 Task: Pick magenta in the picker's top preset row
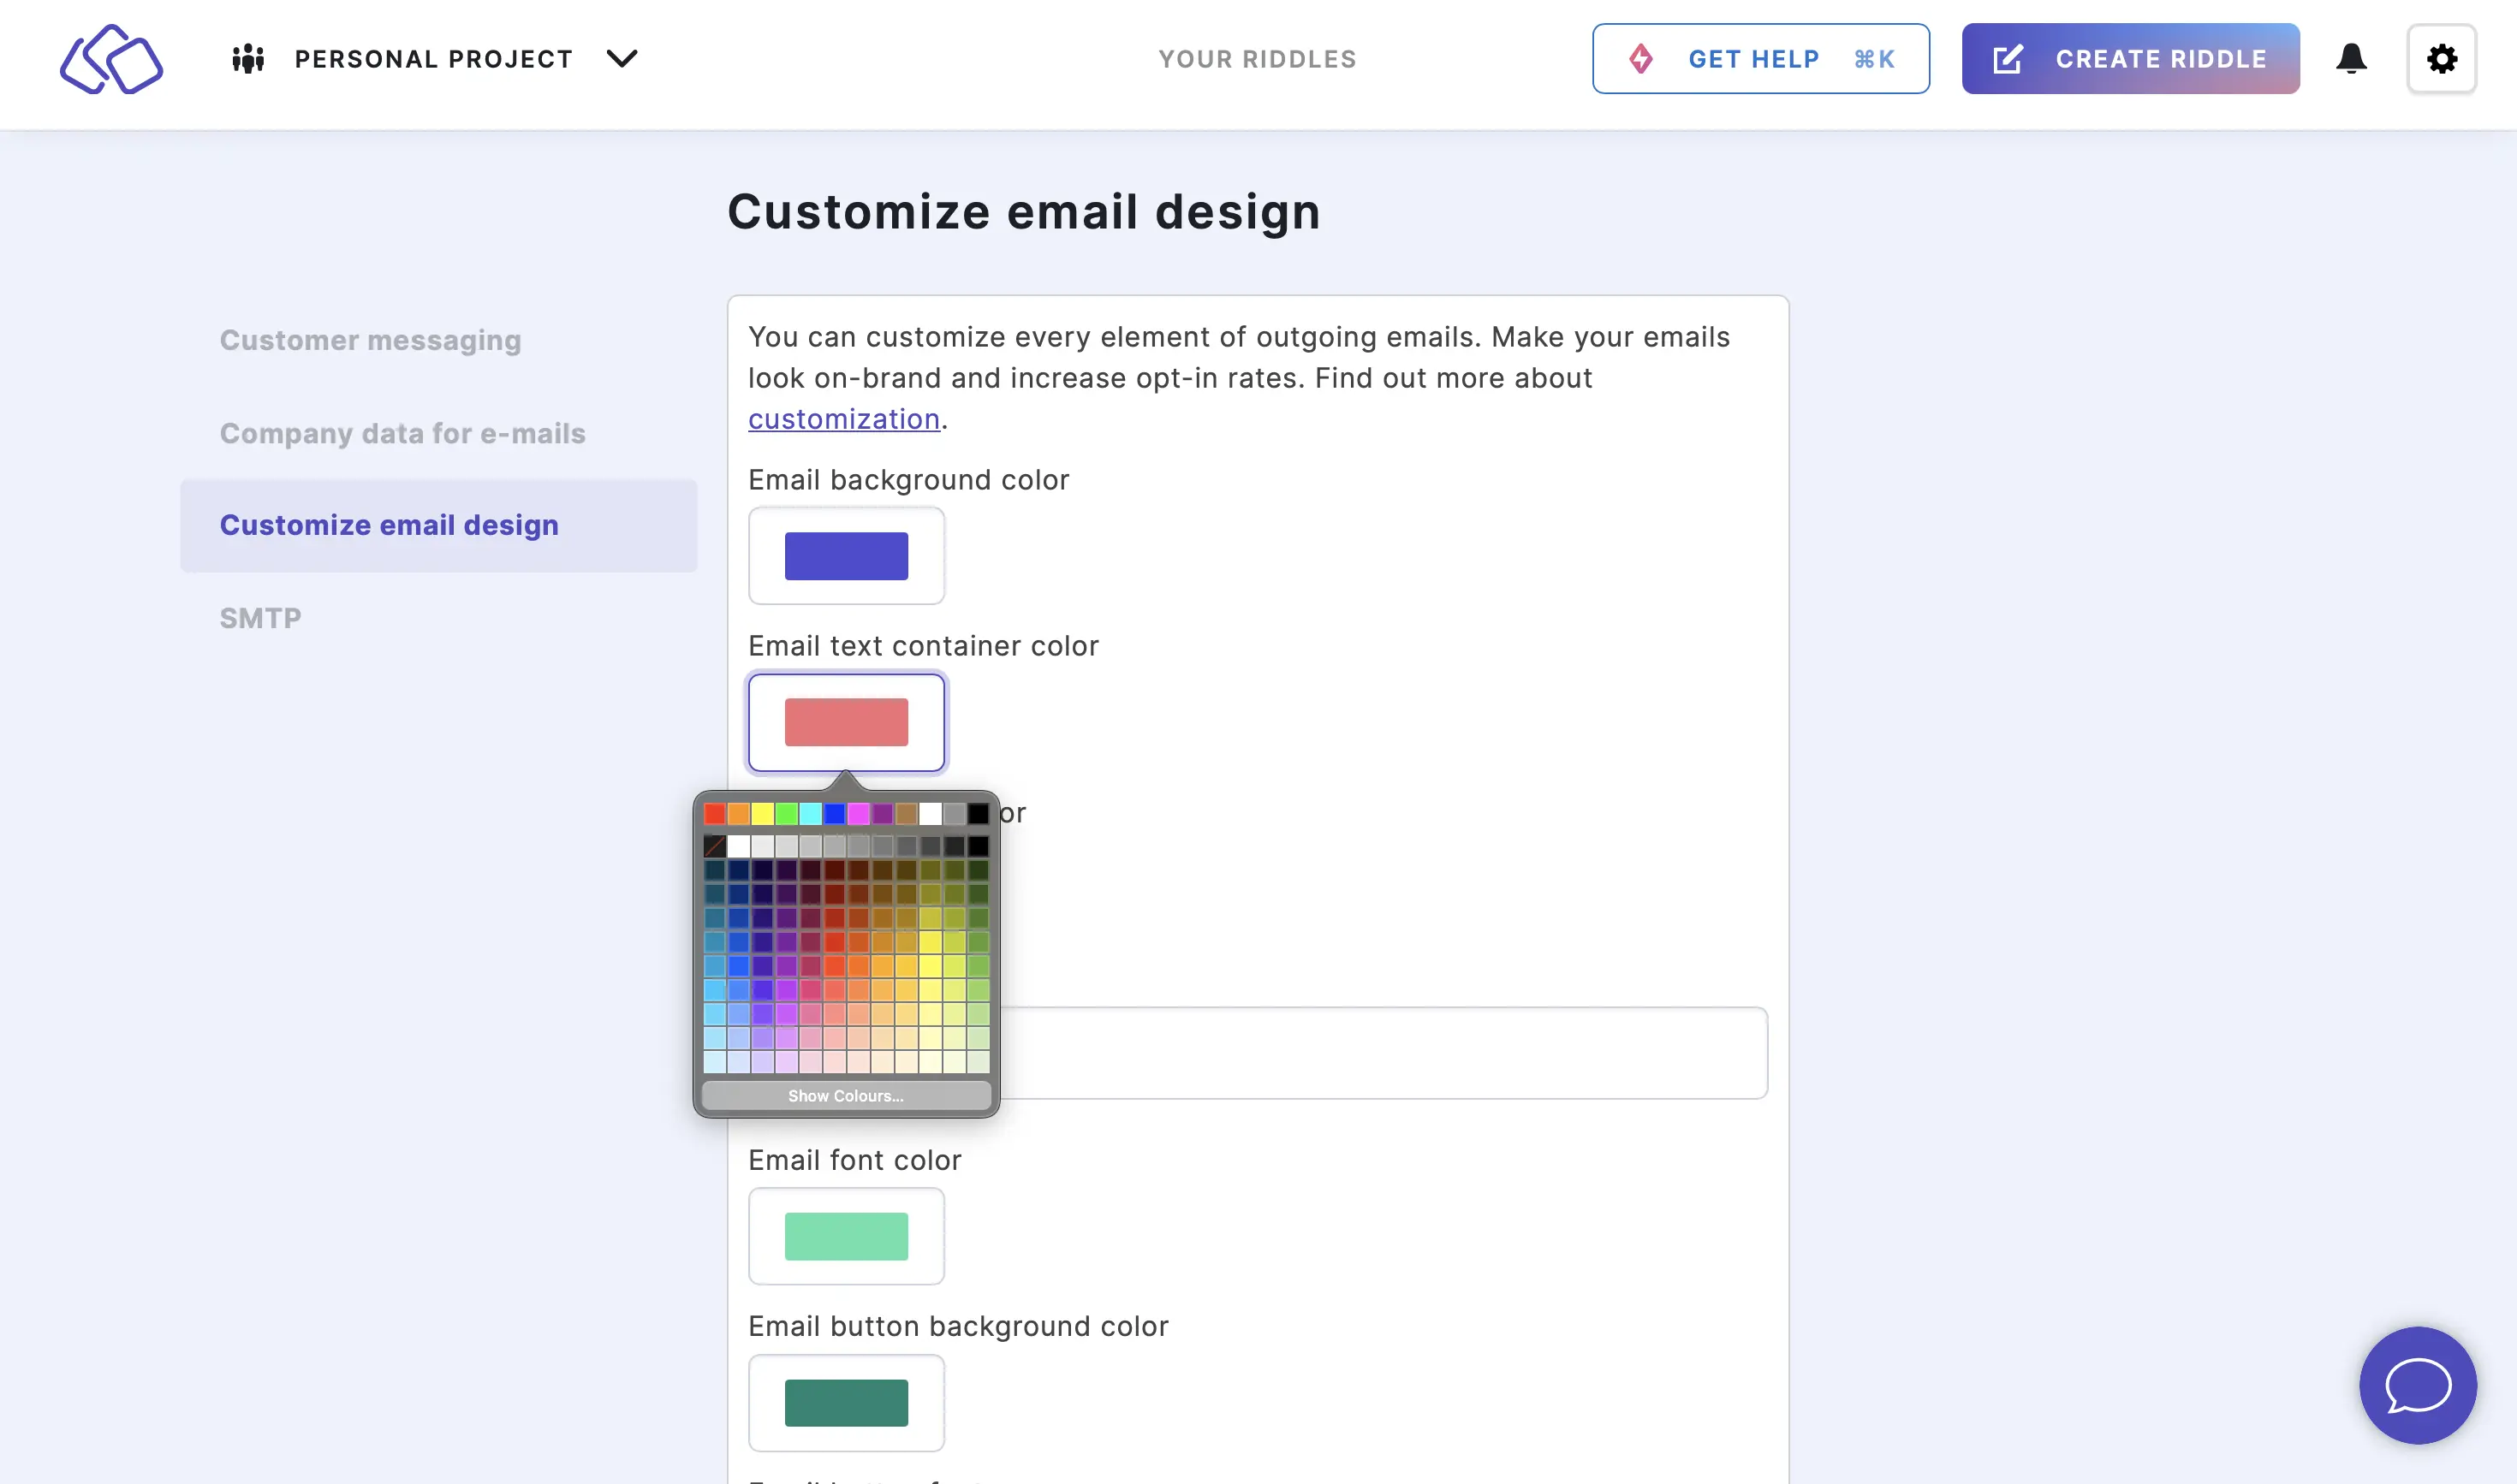pyautogui.click(x=859, y=814)
